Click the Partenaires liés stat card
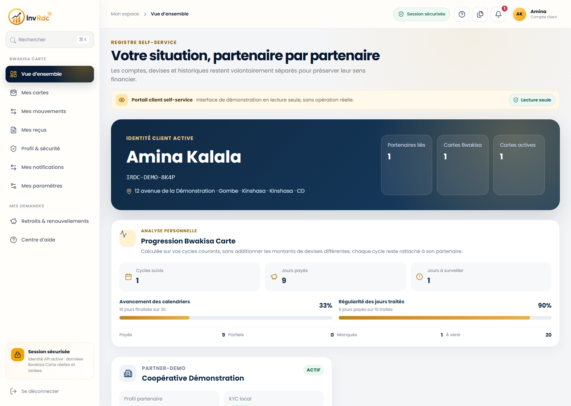 pos(406,165)
